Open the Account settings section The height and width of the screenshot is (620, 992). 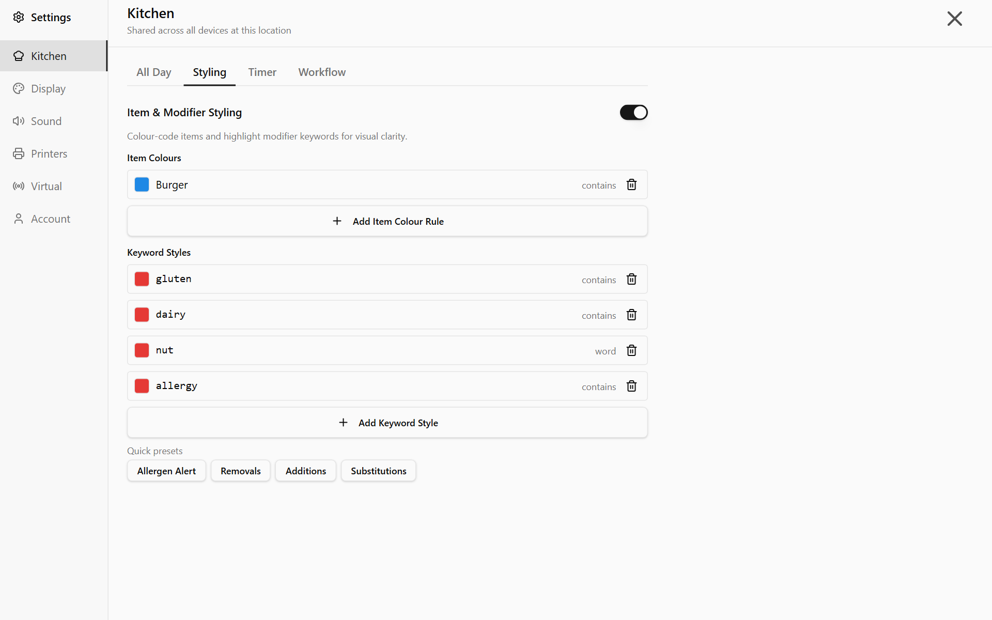[x=54, y=219]
